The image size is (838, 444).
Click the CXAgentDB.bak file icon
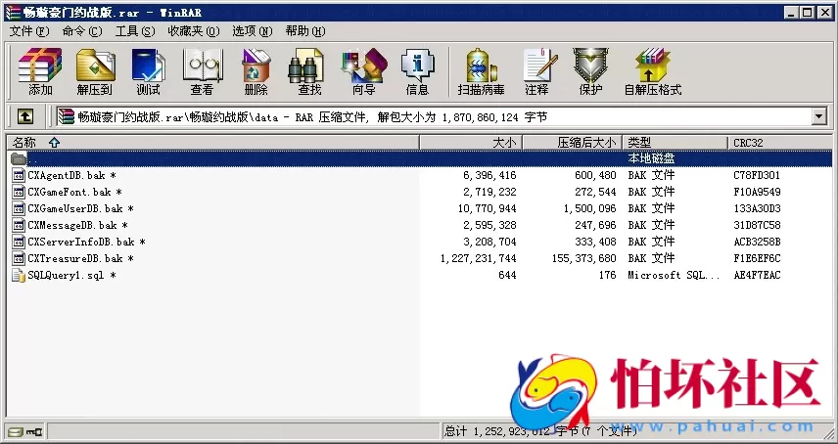click(x=19, y=175)
